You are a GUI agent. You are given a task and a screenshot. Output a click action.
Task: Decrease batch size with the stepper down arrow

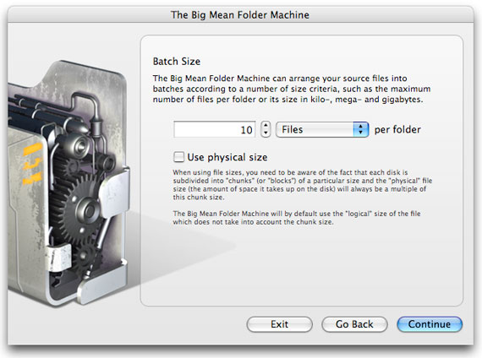click(266, 133)
